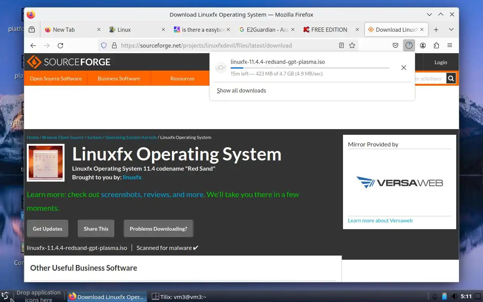Open a new tab with plus
Image resolution: width=483 pixels, height=302 pixels.
(x=436, y=29)
